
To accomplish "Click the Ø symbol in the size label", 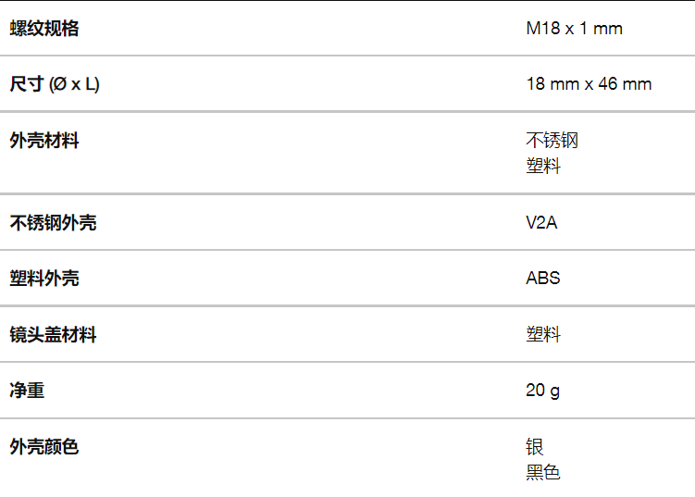I will [59, 85].
